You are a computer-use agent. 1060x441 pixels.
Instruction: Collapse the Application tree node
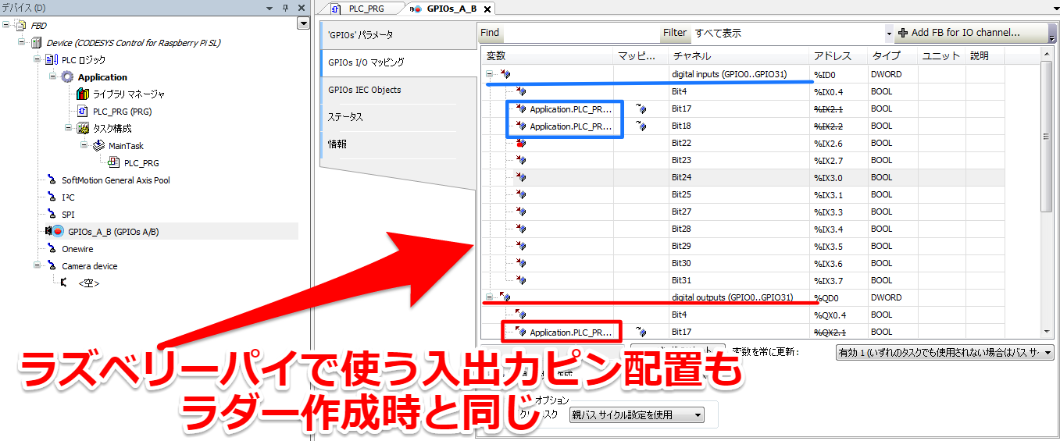pyautogui.click(x=53, y=77)
